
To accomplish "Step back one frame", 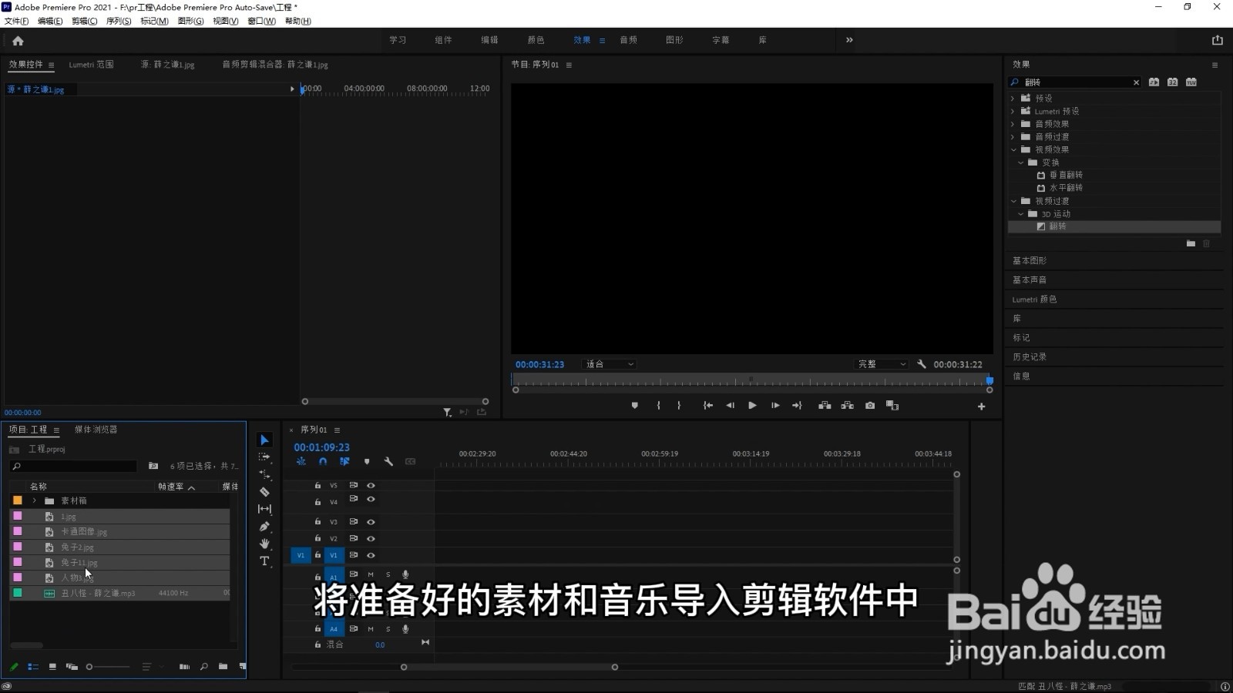I will coord(730,406).
